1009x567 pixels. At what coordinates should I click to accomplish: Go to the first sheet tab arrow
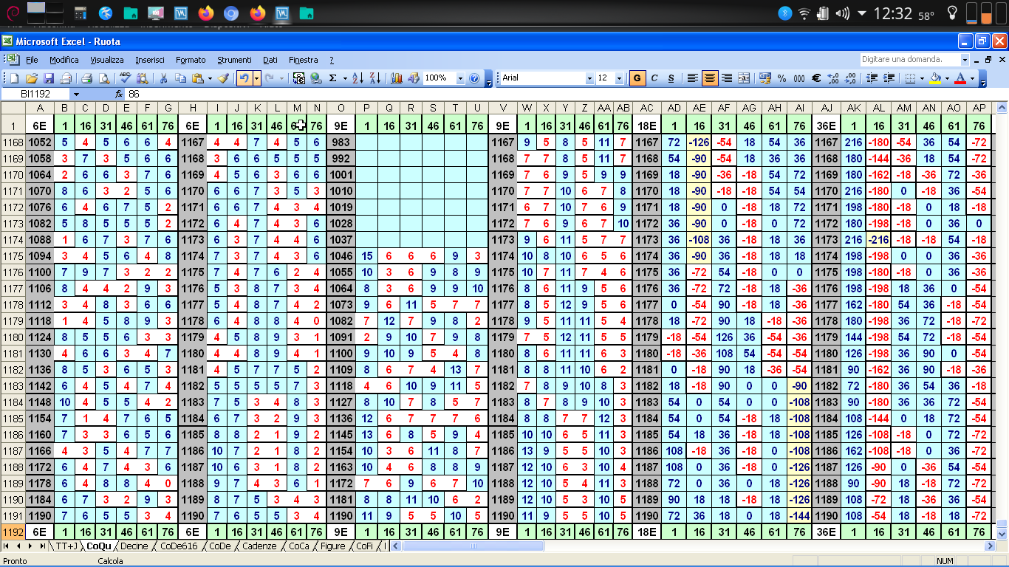[x=7, y=546]
